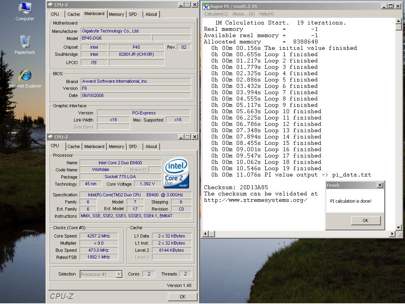Open Memory tab in lower CPU-Z window
405x304 pixels.
(116, 147)
